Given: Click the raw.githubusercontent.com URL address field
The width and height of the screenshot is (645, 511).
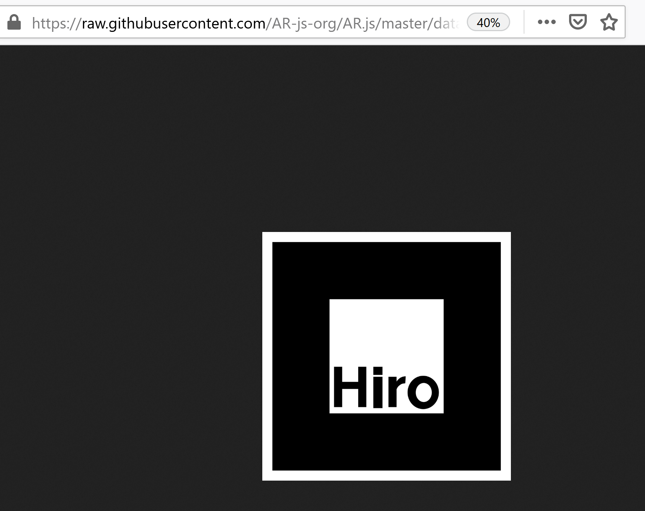Looking at the screenshot, I should pos(245,23).
